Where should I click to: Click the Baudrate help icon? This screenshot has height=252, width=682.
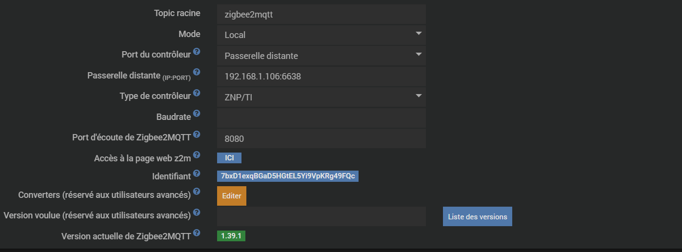(197, 114)
